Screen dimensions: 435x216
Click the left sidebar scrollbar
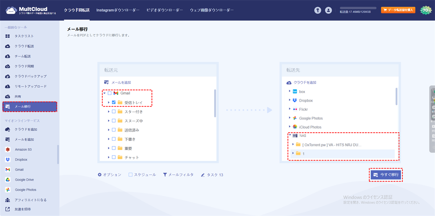(x=58, y=155)
